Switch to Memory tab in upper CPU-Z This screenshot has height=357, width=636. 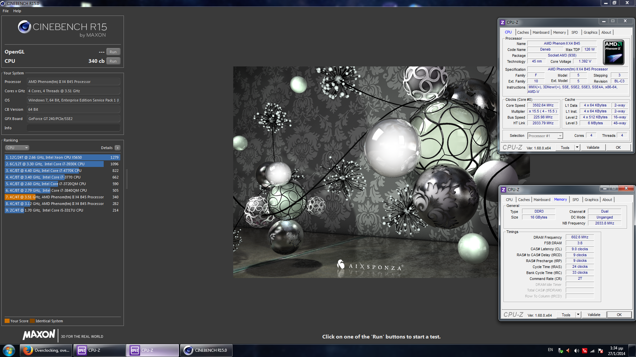click(x=559, y=32)
